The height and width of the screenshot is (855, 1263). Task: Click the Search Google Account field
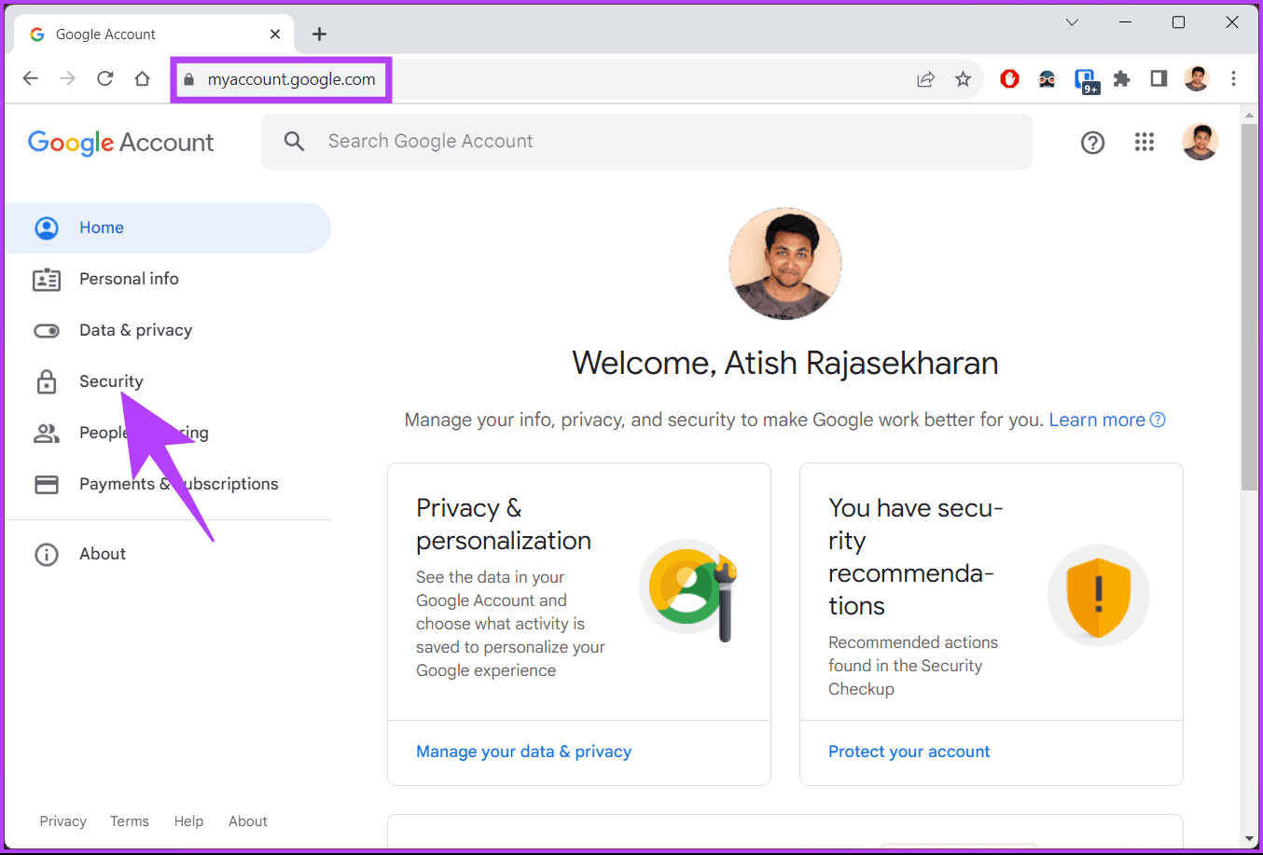tap(646, 142)
